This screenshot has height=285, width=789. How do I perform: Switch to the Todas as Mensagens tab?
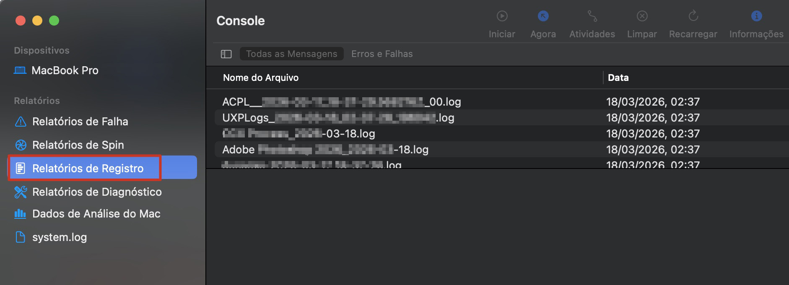(291, 54)
